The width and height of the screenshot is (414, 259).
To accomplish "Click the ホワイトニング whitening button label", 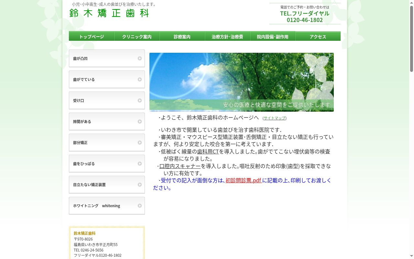I will (x=96, y=206).
